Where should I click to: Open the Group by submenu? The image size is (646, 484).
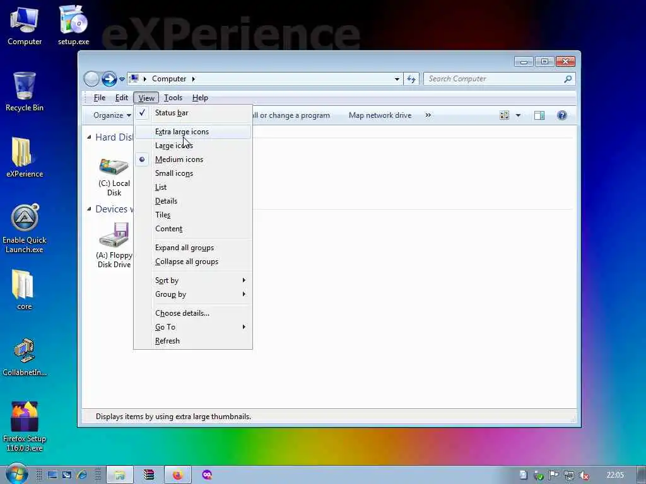(193, 294)
